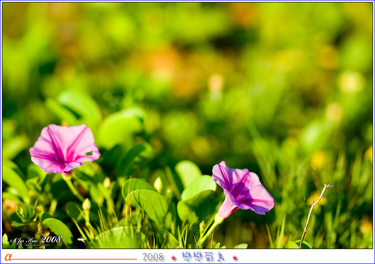Click the pale yellow bud between the flowers
This screenshot has height=264, width=375.
(x=158, y=184)
